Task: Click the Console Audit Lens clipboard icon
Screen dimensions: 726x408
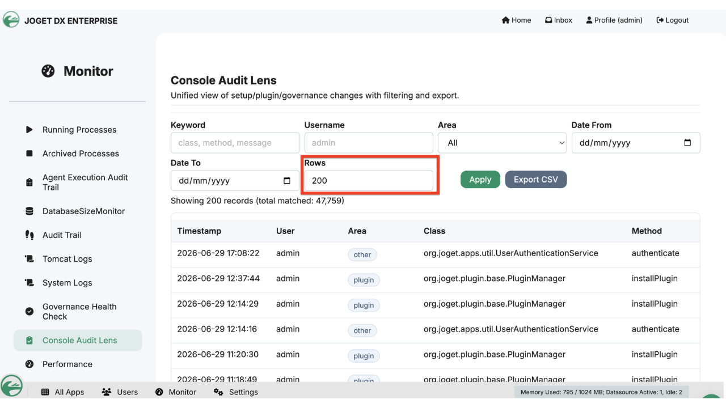Action: pos(29,341)
